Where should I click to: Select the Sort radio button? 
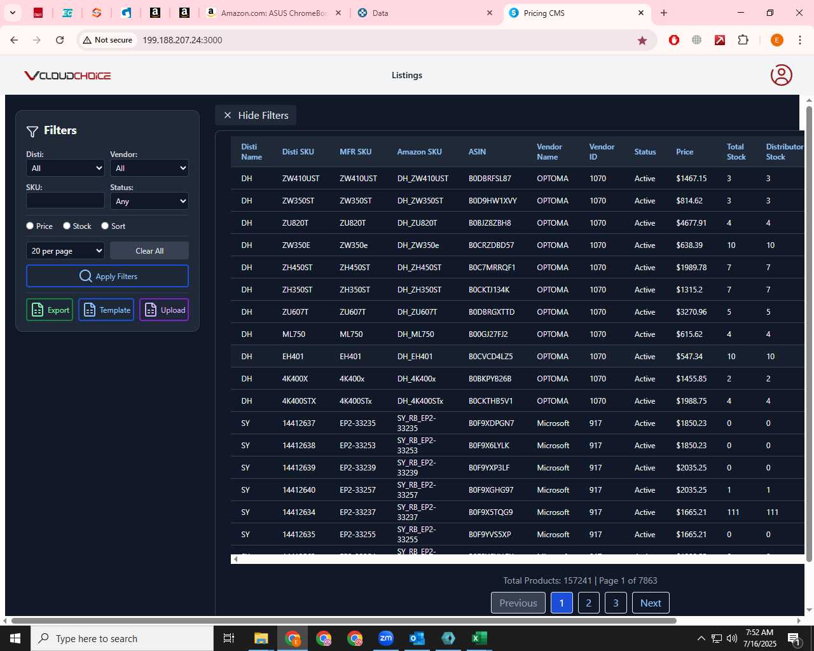pyautogui.click(x=105, y=226)
